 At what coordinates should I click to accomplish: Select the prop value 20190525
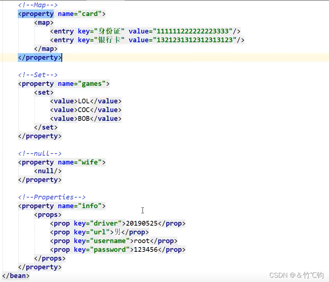coord(142,223)
